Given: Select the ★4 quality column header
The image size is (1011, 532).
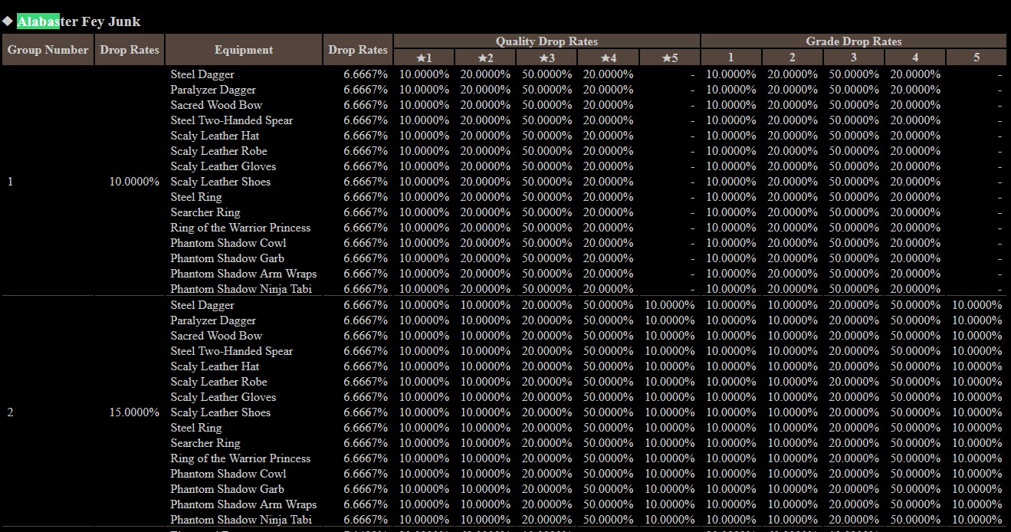Looking at the screenshot, I should click(608, 57).
